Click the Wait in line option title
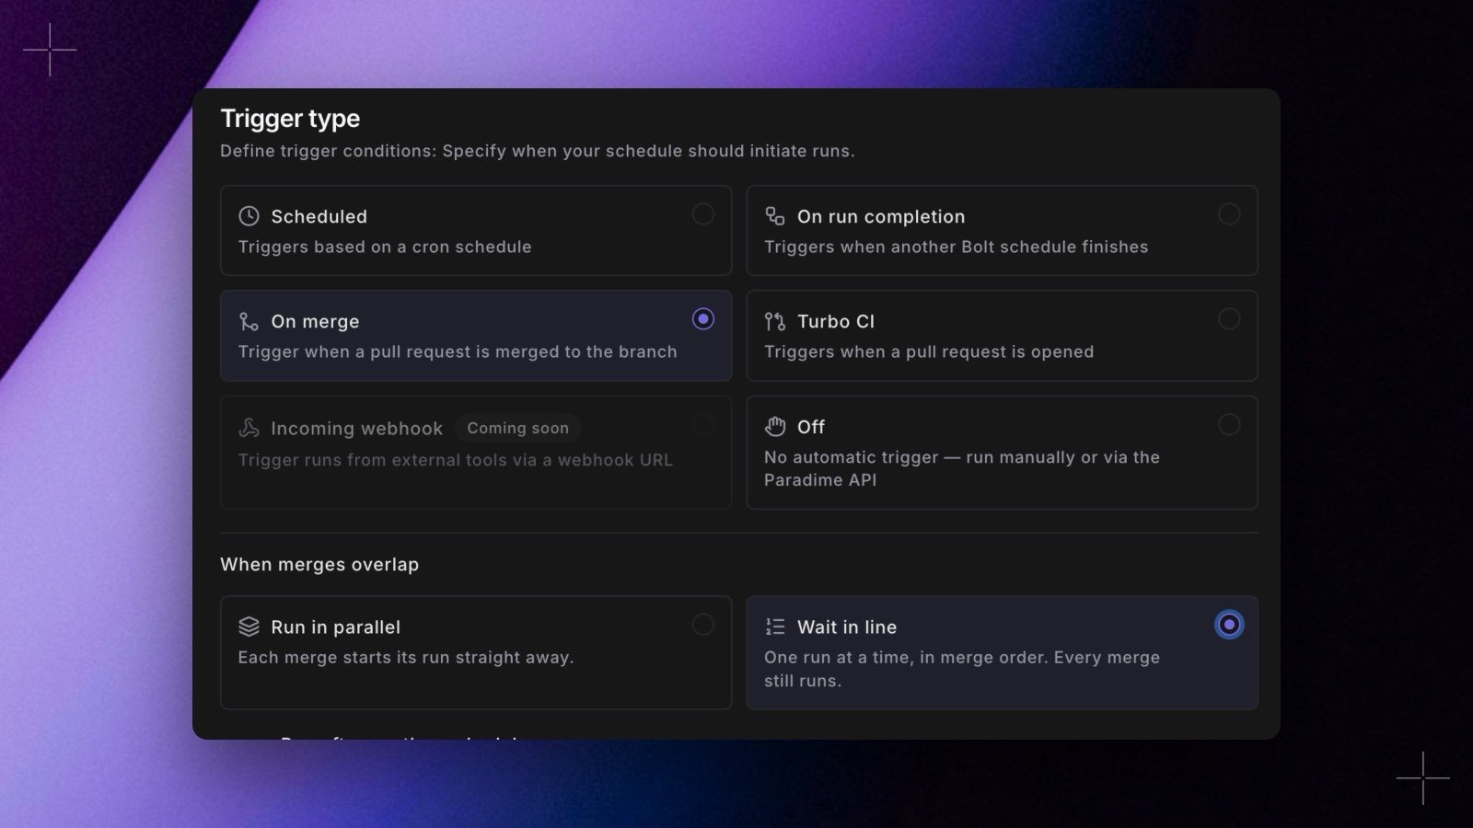This screenshot has width=1473, height=828. point(847,627)
